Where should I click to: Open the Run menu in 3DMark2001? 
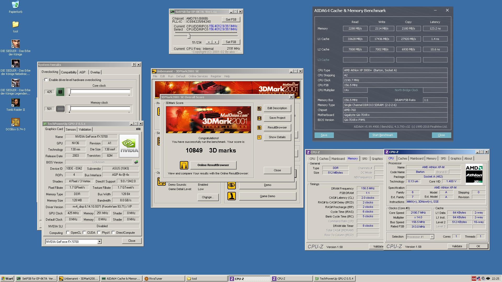coord(170,77)
